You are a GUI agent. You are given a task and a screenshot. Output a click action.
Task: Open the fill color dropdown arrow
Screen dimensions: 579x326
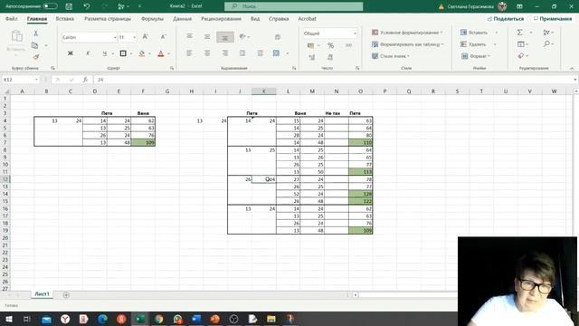[x=150, y=54]
